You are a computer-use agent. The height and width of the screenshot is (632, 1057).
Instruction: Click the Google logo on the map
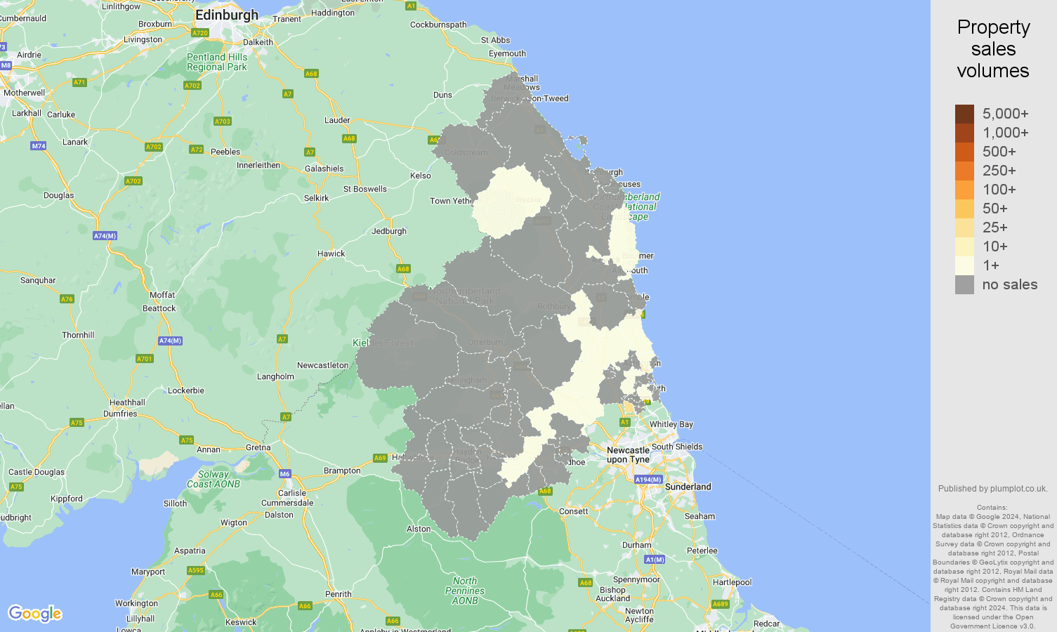tap(35, 614)
